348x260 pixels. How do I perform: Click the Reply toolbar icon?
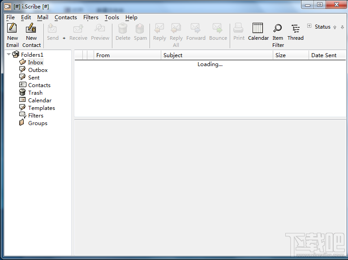click(x=159, y=28)
